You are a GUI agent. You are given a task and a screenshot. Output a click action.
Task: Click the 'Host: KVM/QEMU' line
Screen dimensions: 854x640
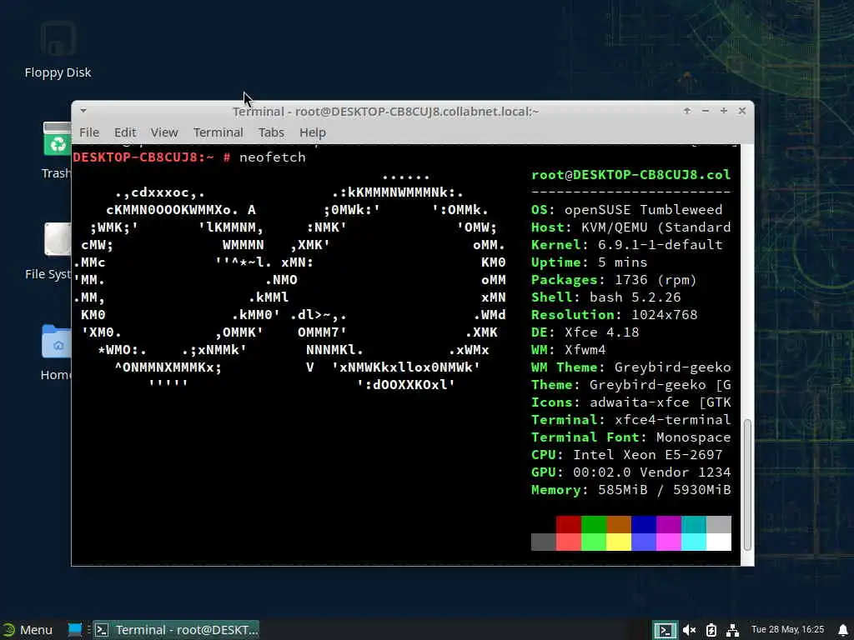pyautogui.click(x=630, y=227)
